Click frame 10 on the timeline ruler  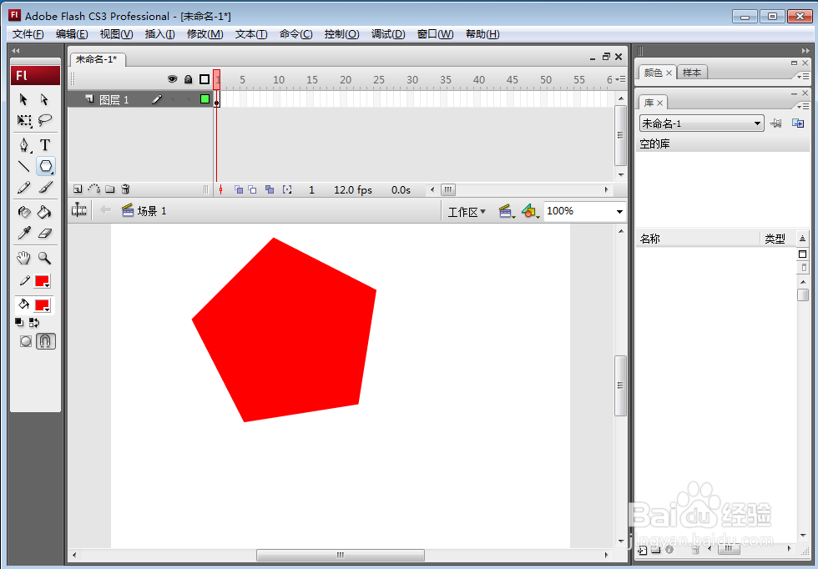click(x=279, y=80)
